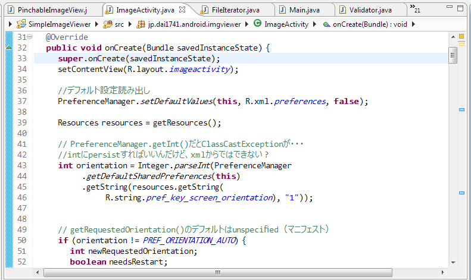Click newRequestedOrientation on line 51

click(141, 251)
